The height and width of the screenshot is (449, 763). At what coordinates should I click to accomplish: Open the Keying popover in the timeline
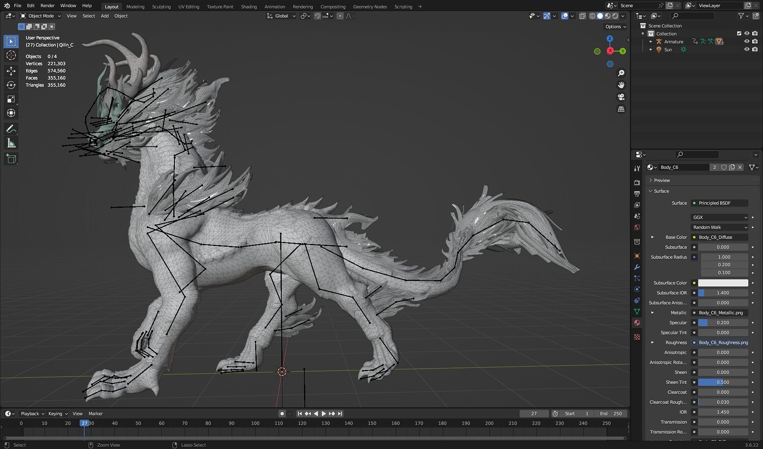pyautogui.click(x=57, y=413)
